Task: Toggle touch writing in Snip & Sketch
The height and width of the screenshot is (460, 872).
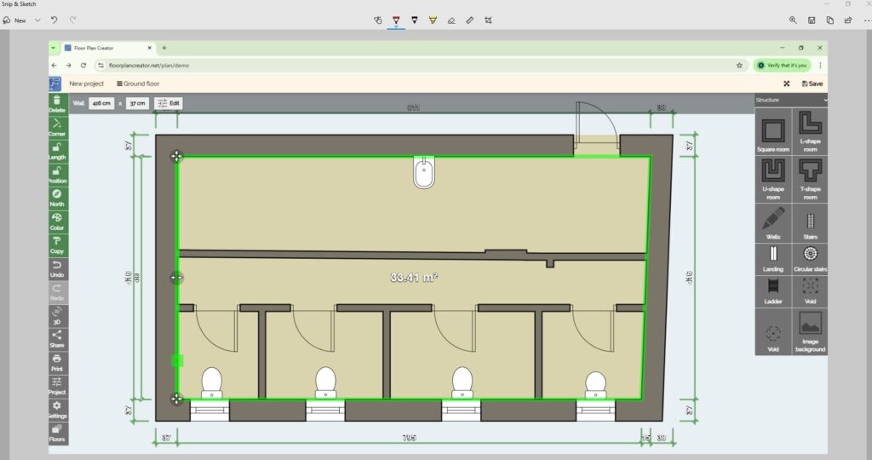Action: click(x=377, y=20)
